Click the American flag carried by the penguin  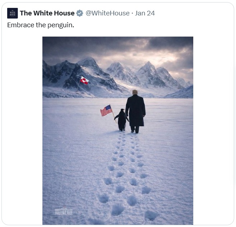pyautogui.click(x=106, y=110)
